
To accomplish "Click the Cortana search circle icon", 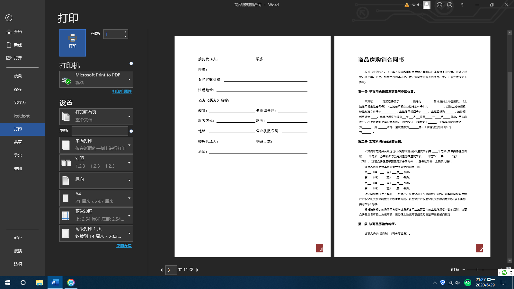I will [x=23, y=283].
